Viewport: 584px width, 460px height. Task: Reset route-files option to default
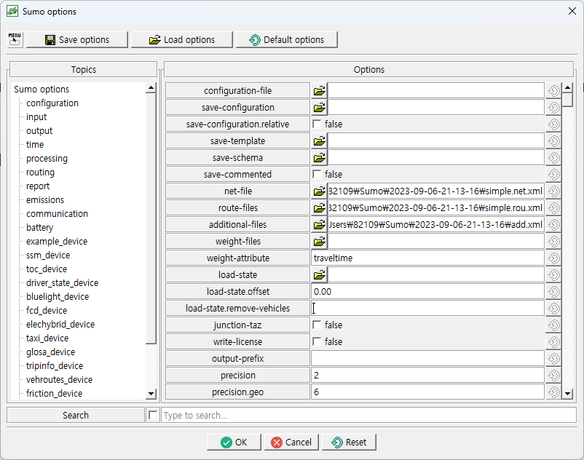coord(554,207)
